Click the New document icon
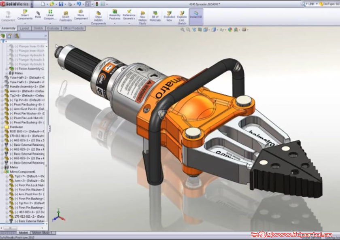This screenshot has width=340, height=240. point(43,4)
